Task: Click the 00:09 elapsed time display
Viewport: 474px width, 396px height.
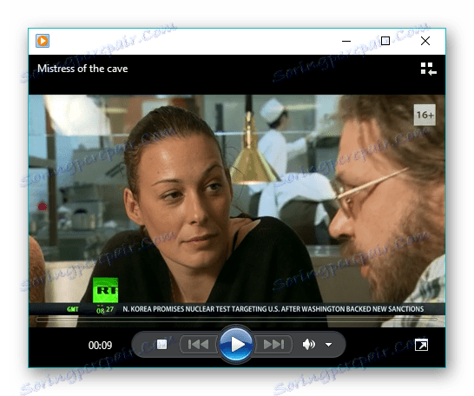Action: coord(100,346)
